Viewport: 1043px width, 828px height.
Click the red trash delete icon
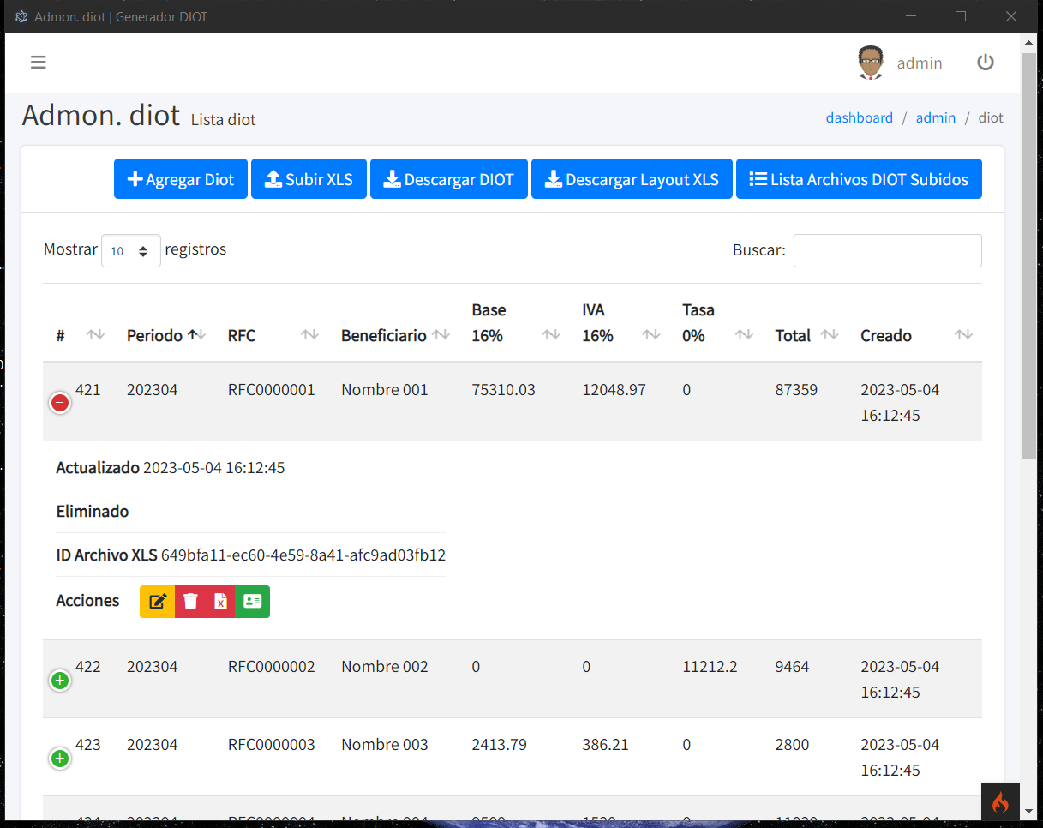[190, 602]
